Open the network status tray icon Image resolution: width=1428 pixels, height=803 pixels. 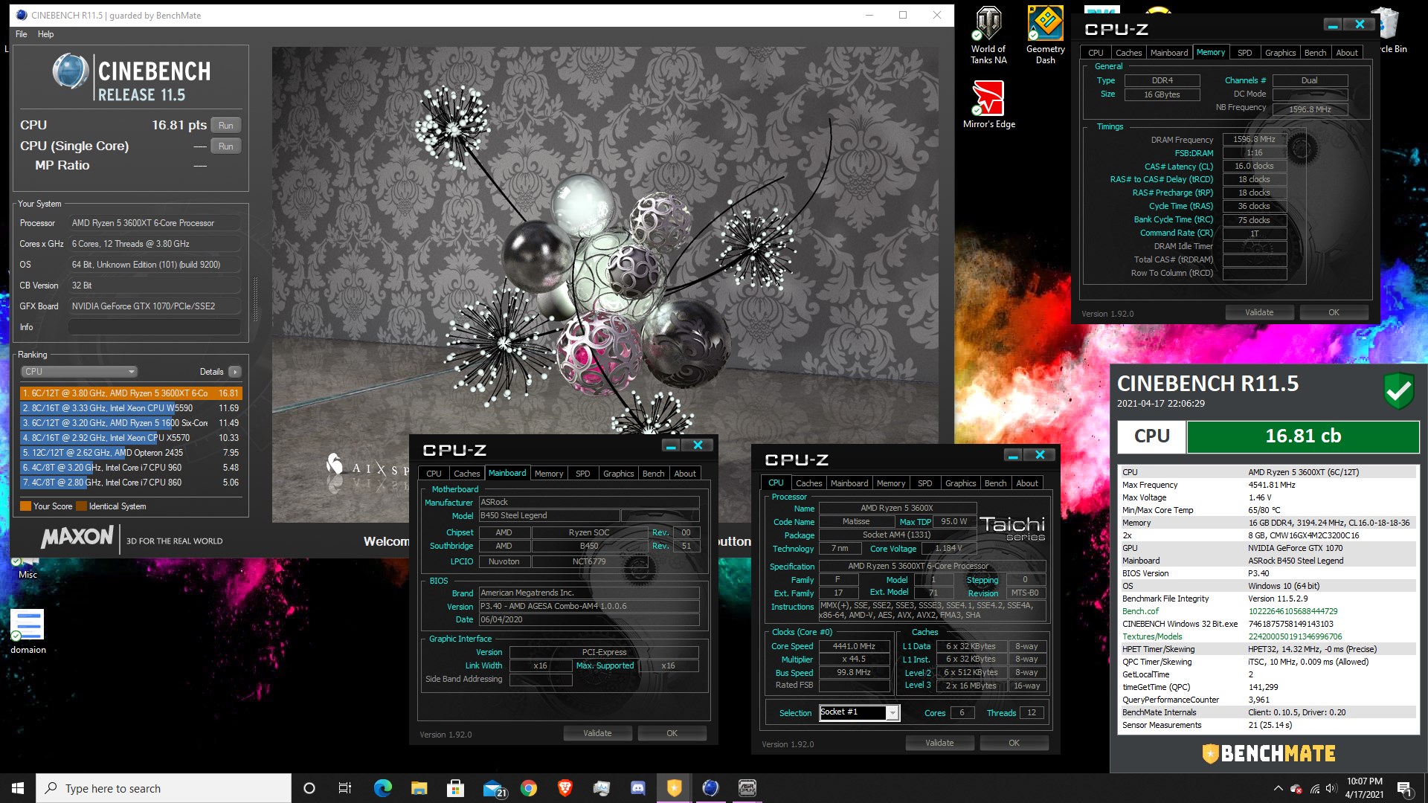pos(1314,789)
